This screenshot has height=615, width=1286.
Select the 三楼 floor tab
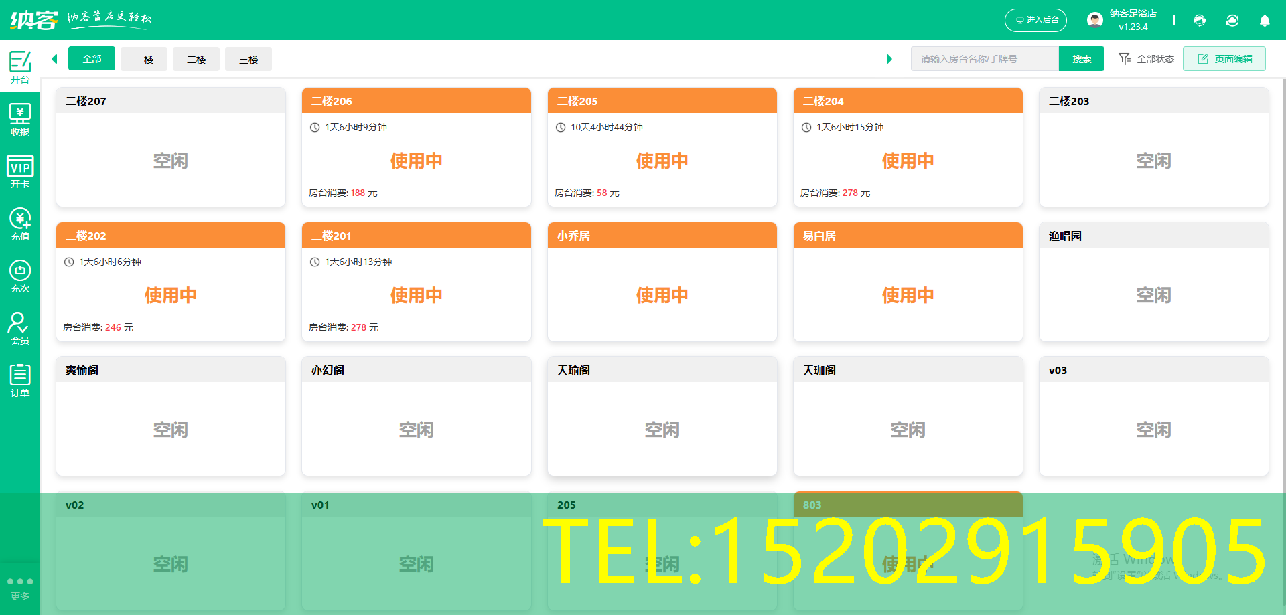[x=248, y=59]
